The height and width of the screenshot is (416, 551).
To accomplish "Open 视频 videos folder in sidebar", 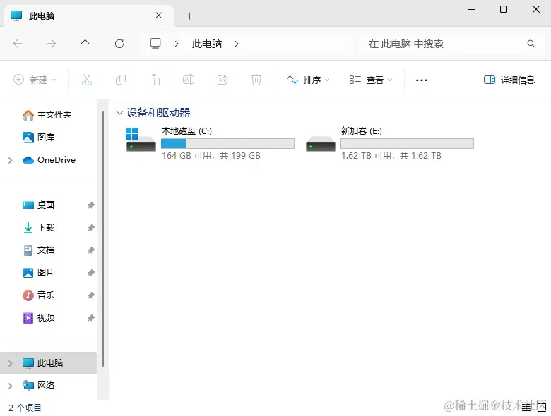I will tap(38, 318).
